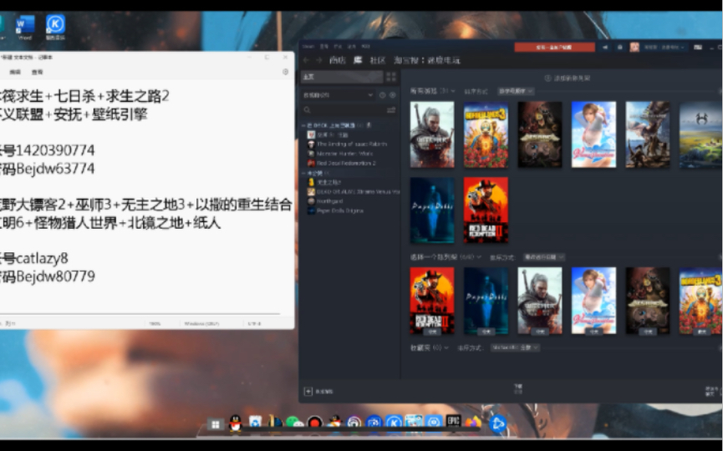Open Friends and Chat at Steam bottom right
The width and height of the screenshot is (723, 451).
(710, 391)
